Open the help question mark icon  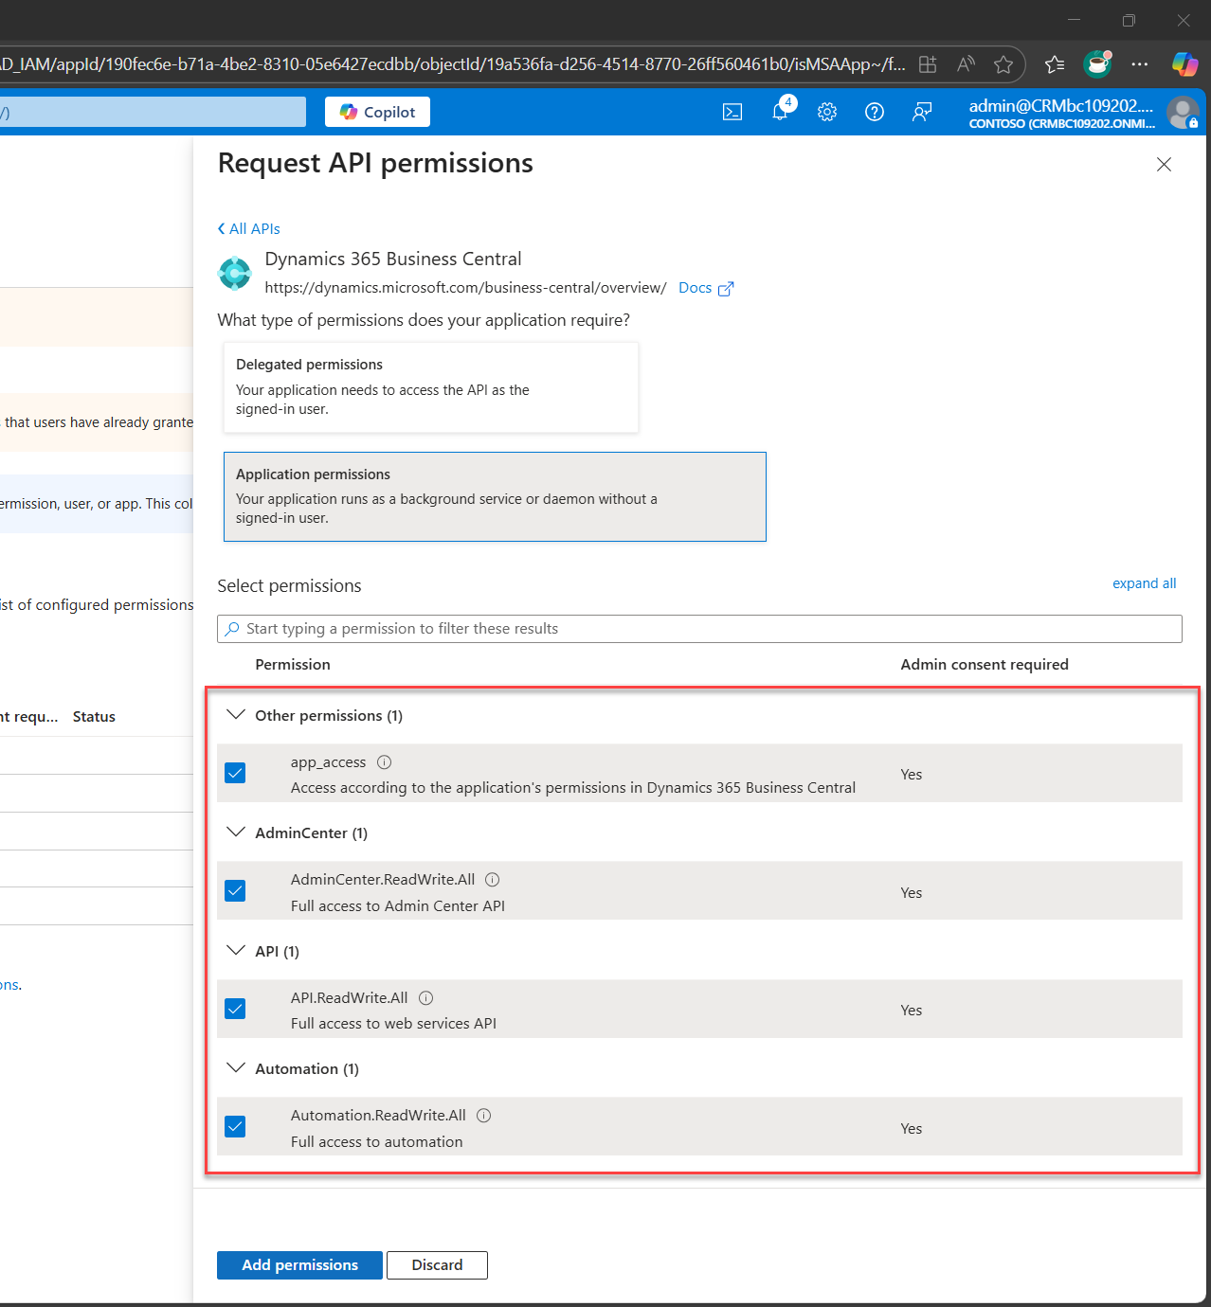[875, 112]
